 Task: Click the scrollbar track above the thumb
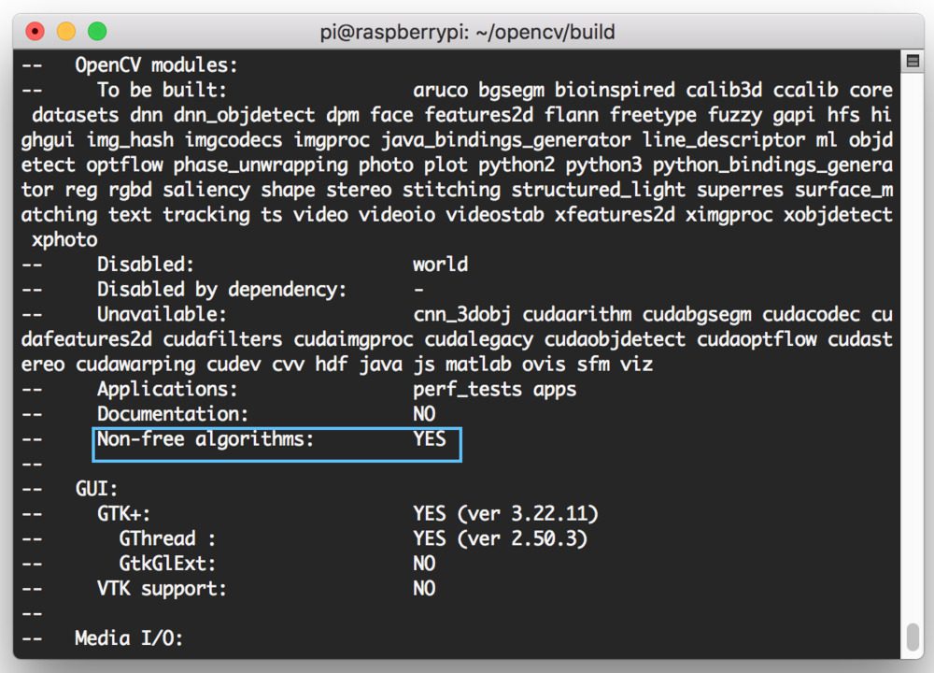pyautogui.click(x=913, y=346)
